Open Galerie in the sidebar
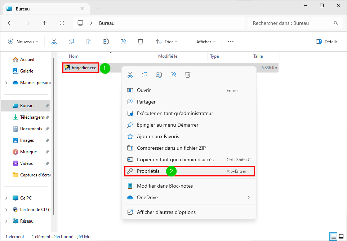The image size is (347, 241). point(26,71)
